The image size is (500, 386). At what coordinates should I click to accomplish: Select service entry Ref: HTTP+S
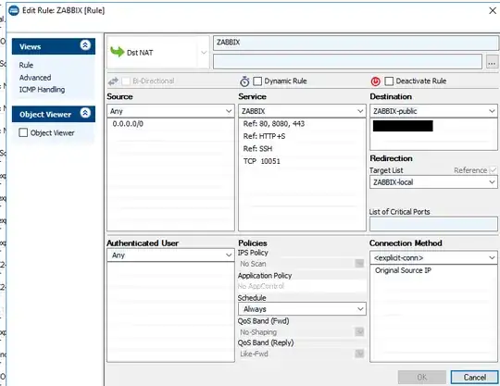tap(264, 136)
